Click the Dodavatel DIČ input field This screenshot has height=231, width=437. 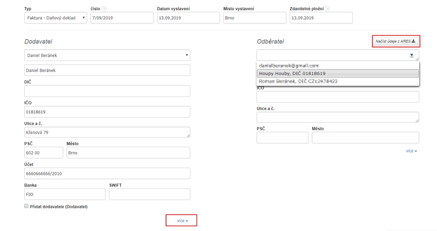(x=107, y=91)
